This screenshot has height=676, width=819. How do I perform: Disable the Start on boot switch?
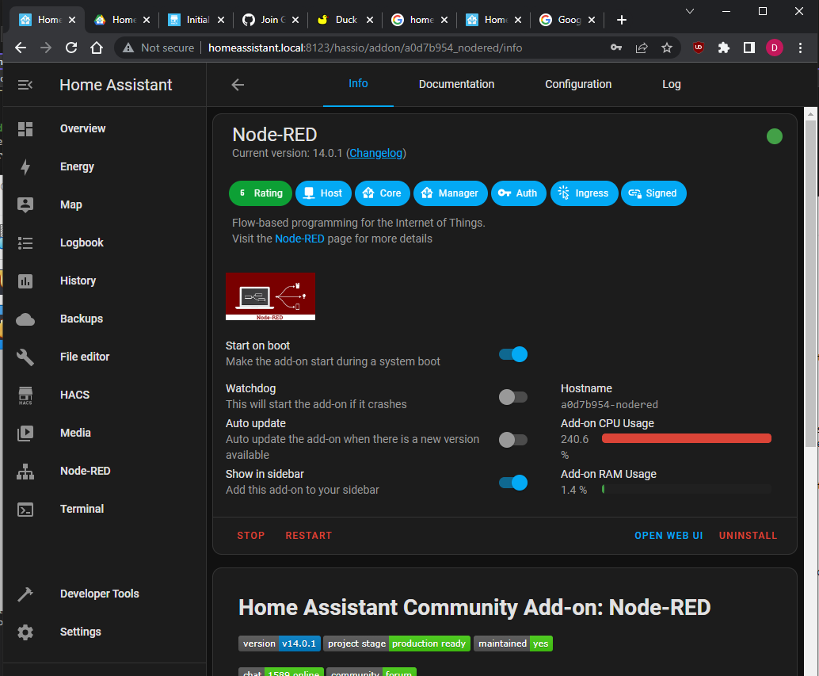click(x=513, y=354)
